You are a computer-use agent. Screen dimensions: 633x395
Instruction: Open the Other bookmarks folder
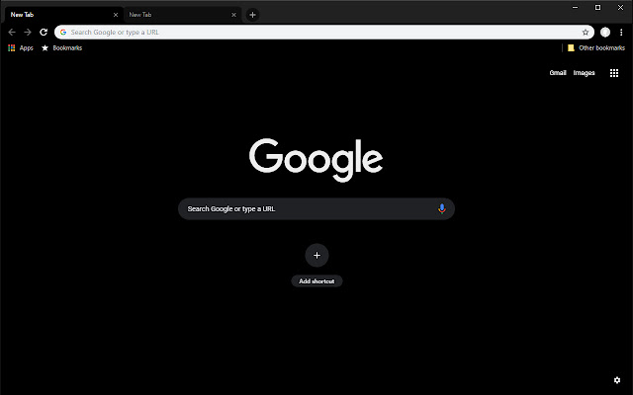pyautogui.click(x=595, y=48)
